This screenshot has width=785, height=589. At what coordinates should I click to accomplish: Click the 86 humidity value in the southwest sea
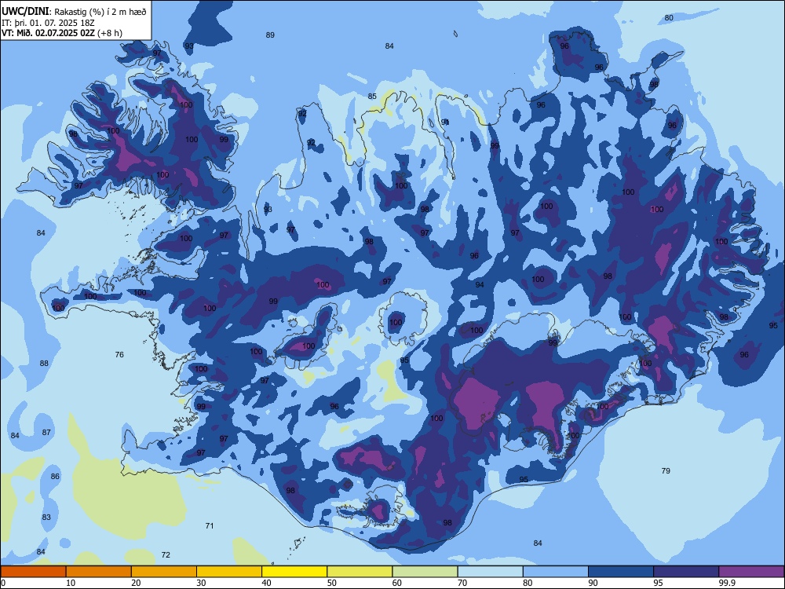pos(55,477)
